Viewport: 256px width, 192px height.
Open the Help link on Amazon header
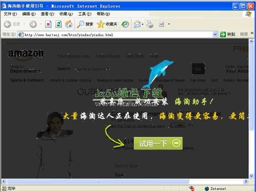154,56
